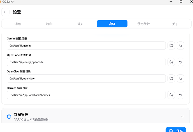Click the OpenCode config path field

pyautogui.click(x=86, y=62)
